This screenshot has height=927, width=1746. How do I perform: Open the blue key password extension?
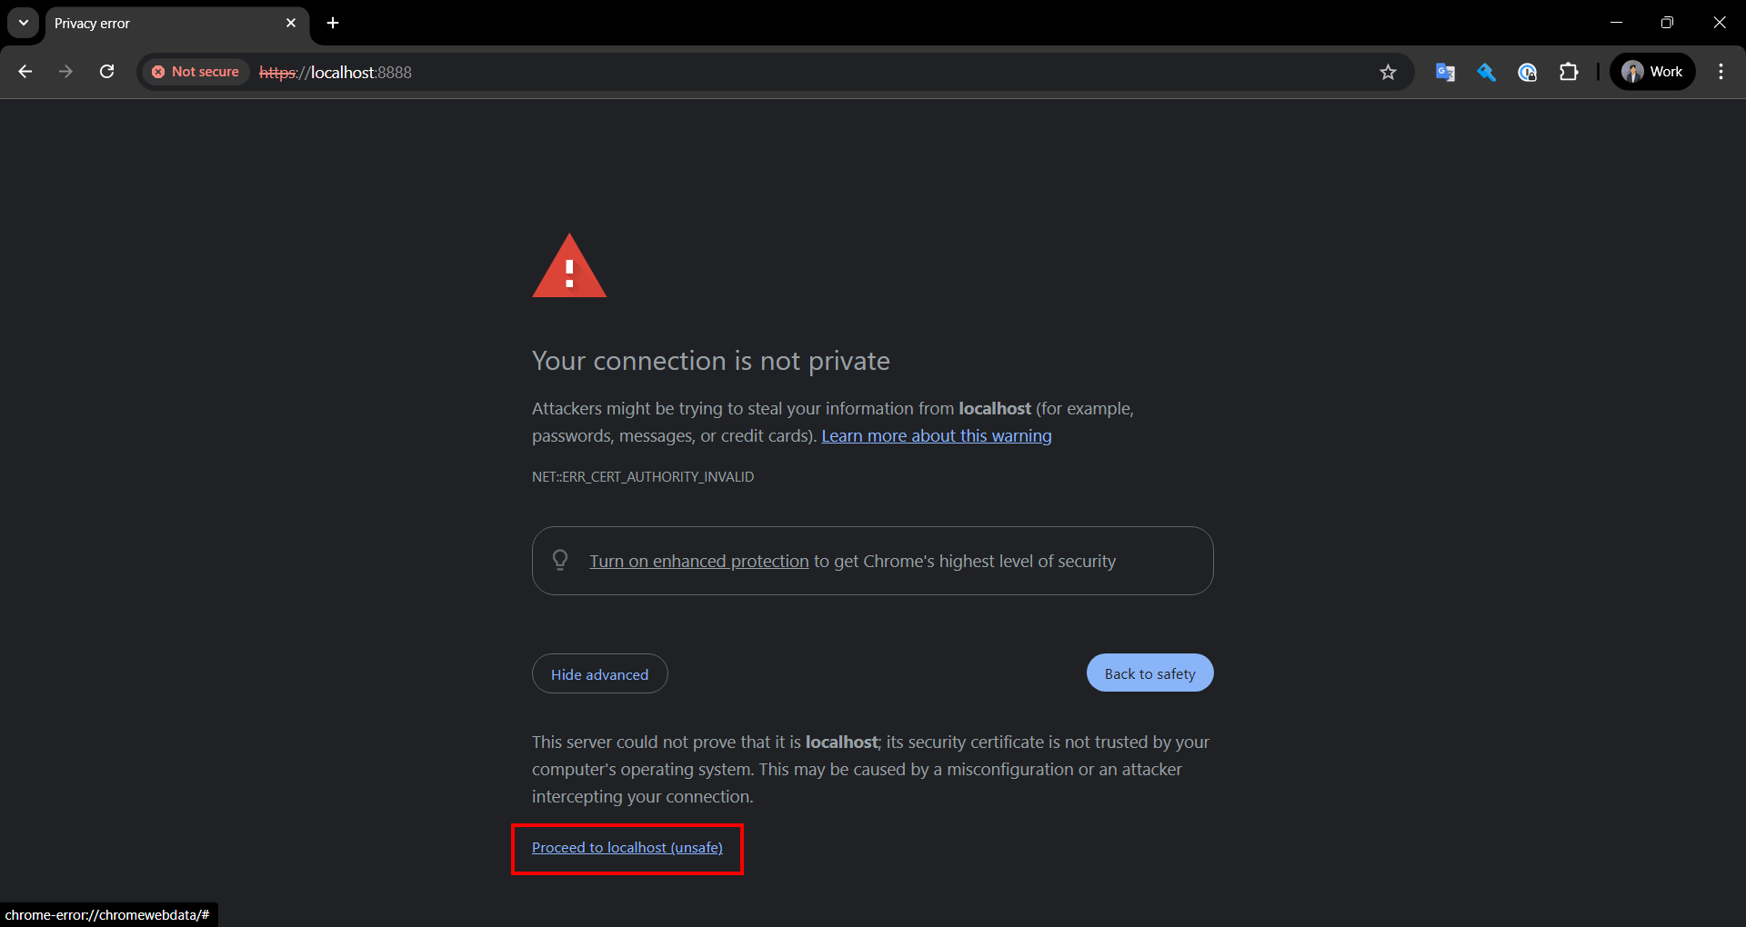1486,72
